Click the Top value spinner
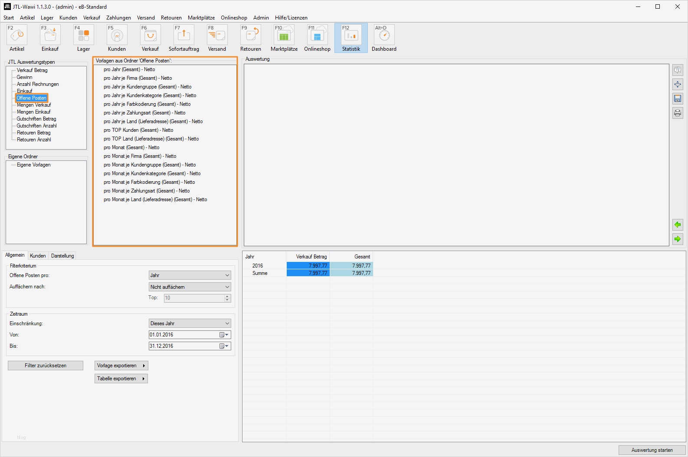The image size is (688, 457). [x=227, y=298]
